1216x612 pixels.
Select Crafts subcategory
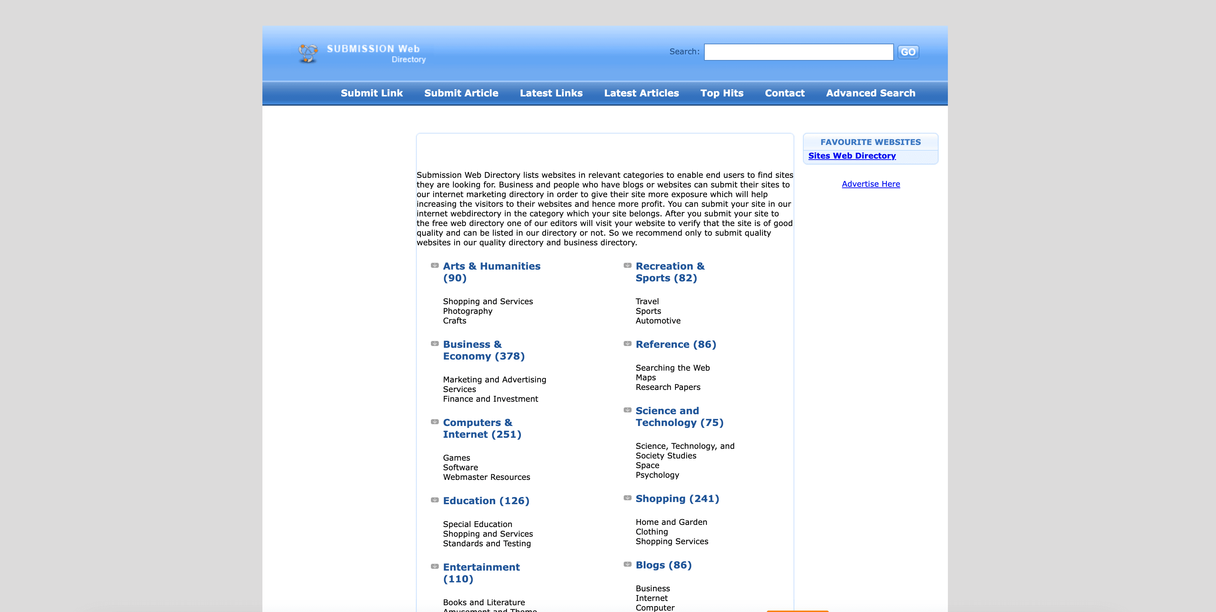click(454, 321)
